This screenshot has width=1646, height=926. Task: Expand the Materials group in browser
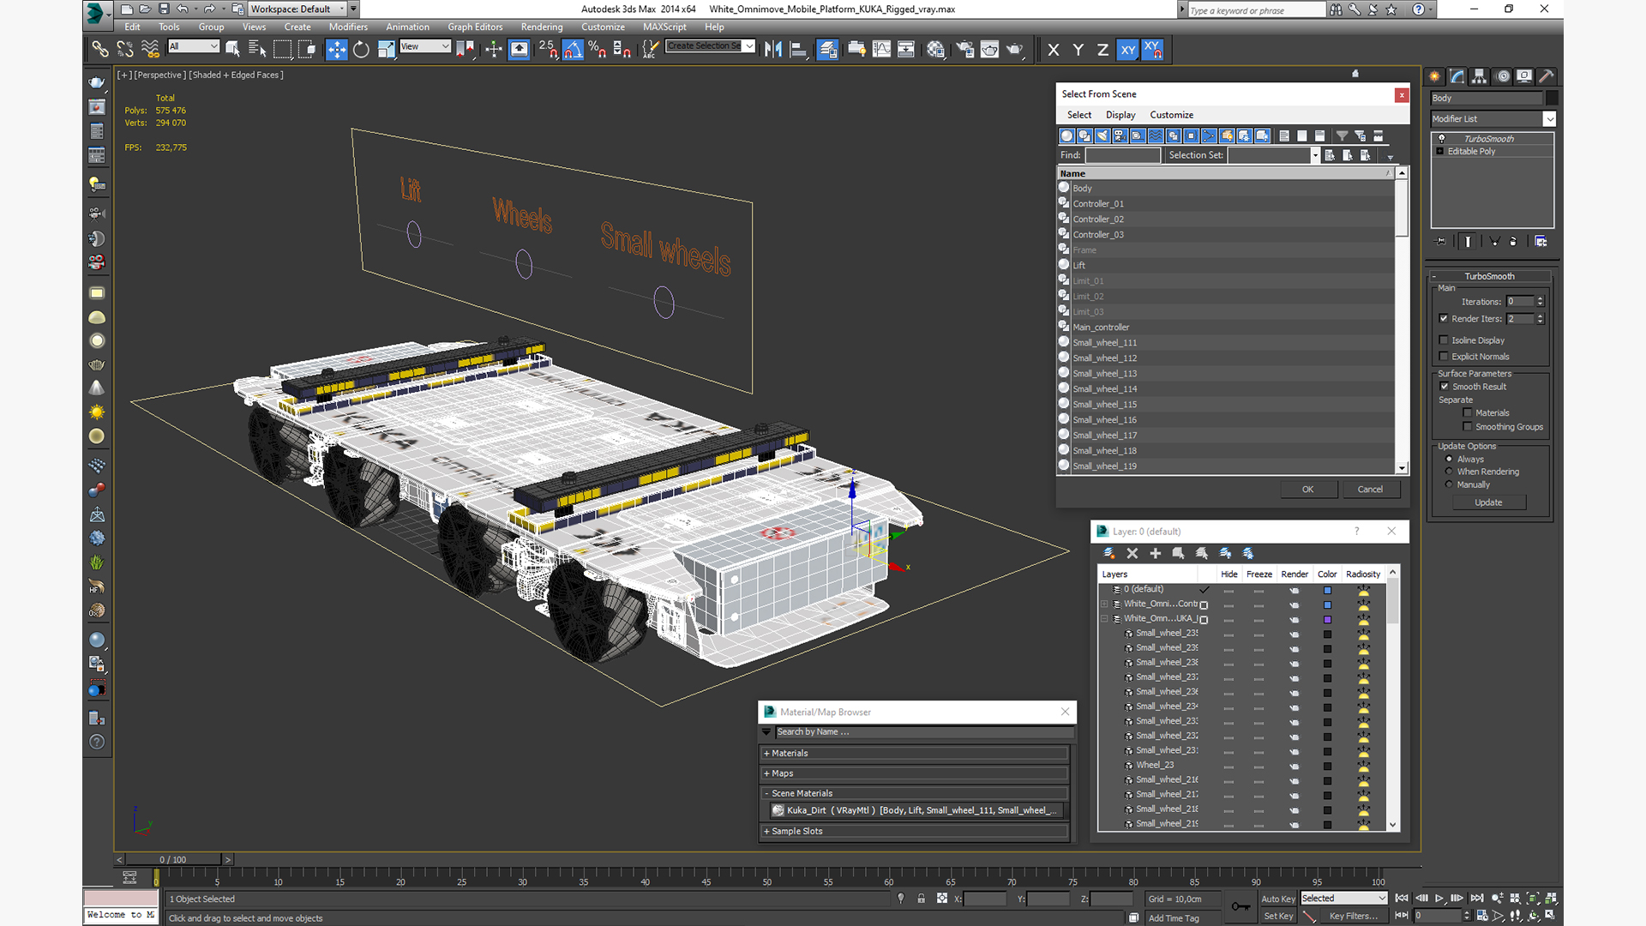coord(915,754)
